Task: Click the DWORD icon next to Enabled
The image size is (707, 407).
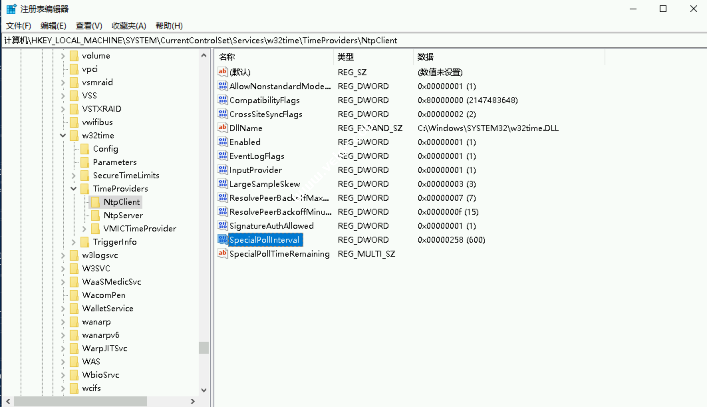Action: (x=222, y=142)
